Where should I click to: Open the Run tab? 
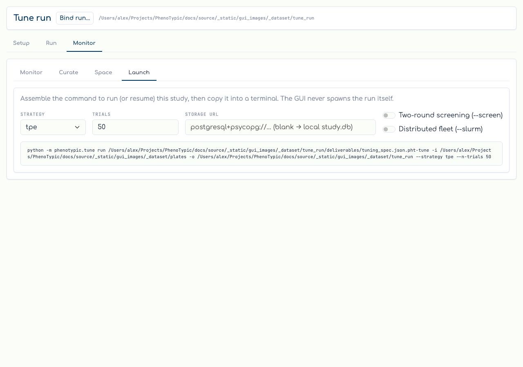[x=51, y=43]
